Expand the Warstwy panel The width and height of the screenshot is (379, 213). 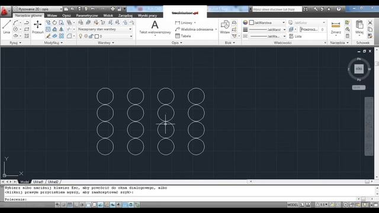[x=106, y=43]
